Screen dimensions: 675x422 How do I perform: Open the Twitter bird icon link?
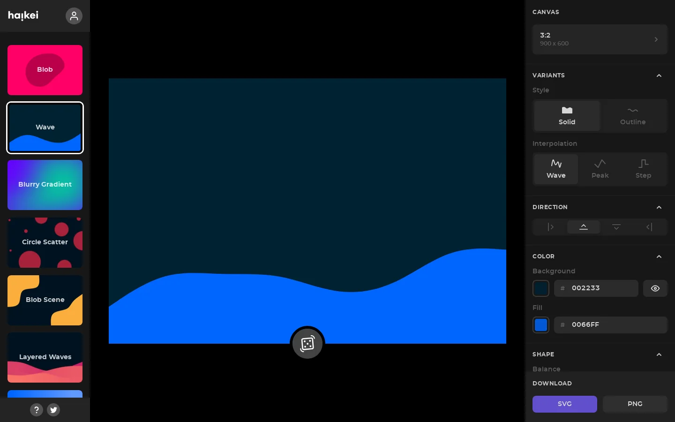coord(53,410)
